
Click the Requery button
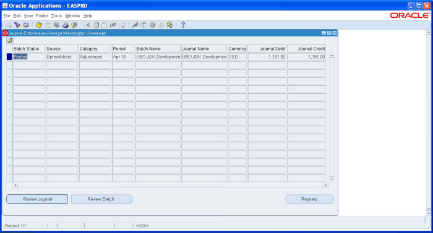coord(309,199)
